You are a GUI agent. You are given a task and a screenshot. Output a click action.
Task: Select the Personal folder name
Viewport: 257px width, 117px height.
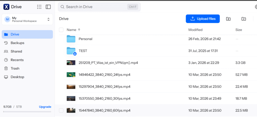pos(85,39)
